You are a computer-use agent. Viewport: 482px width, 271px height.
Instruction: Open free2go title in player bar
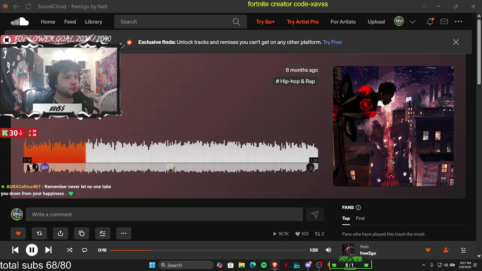coord(368,253)
